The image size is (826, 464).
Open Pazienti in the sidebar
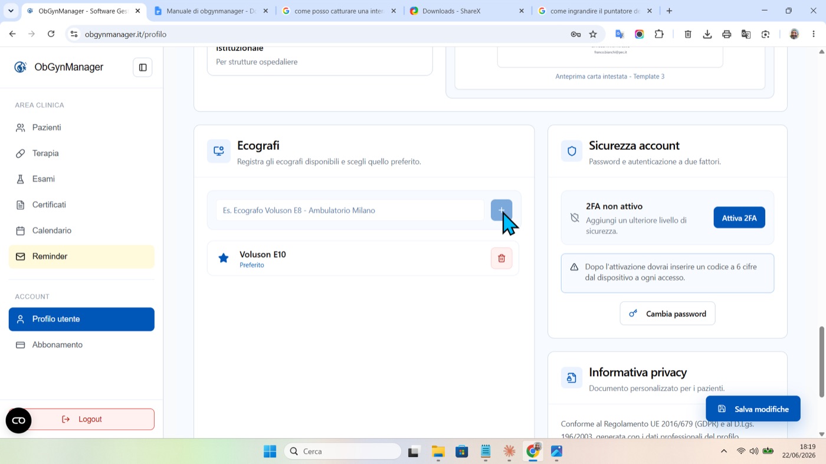pyautogui.click(x=81, y=127)
